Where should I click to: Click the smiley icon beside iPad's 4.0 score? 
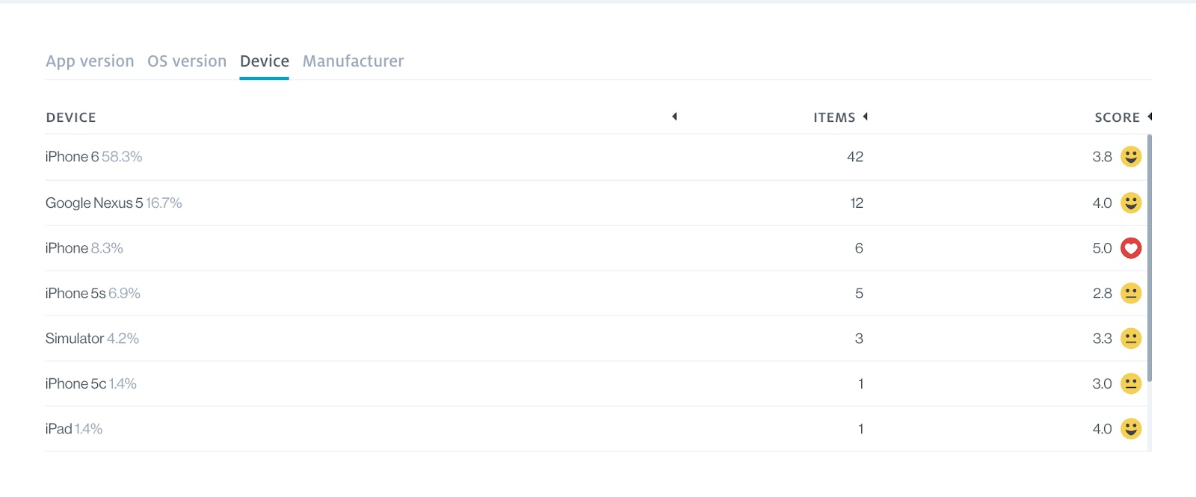tap(1131, 429)
